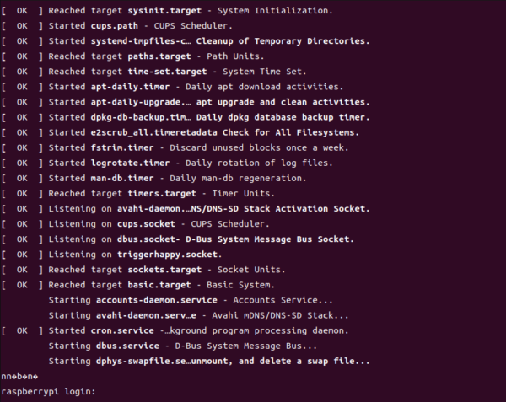Click cups.socket unit name
This screenshot has width=506, height=402.
146,224
